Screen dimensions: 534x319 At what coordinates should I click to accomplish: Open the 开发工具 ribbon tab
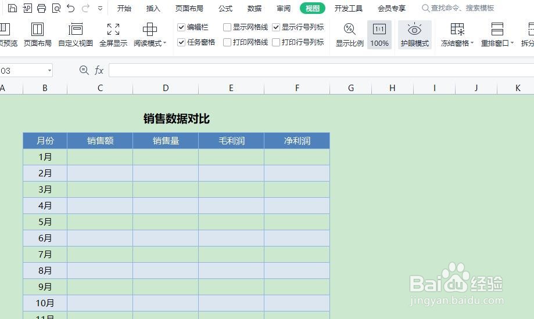348,8
